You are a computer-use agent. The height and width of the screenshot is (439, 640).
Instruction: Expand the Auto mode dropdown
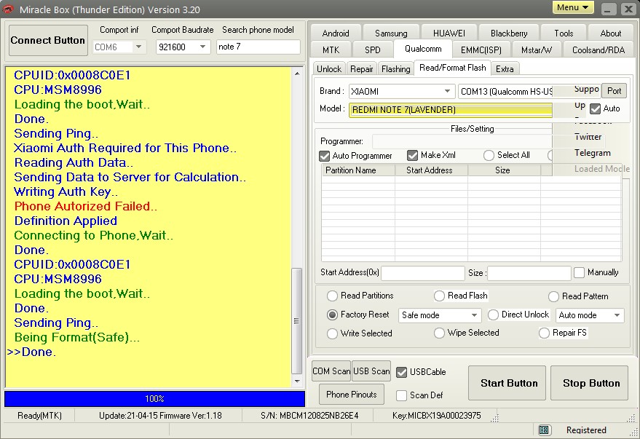click(617, 315)
